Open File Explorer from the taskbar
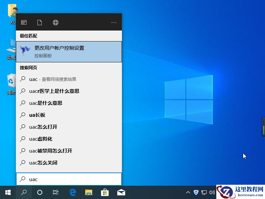This screenshot has height=199, width=265. [x=88, y=192]
